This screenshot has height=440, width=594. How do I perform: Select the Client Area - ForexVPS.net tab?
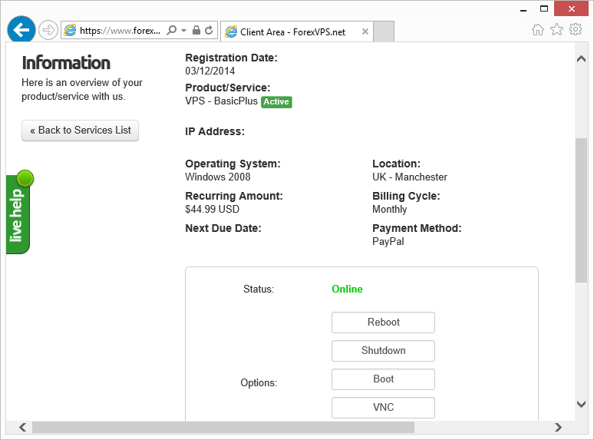click(x=292, y=32)
